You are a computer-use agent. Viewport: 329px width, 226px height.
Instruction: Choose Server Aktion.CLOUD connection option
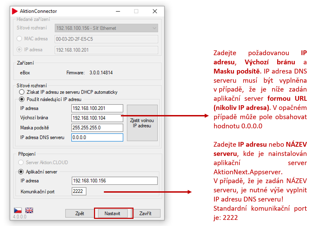pos(21,162)
